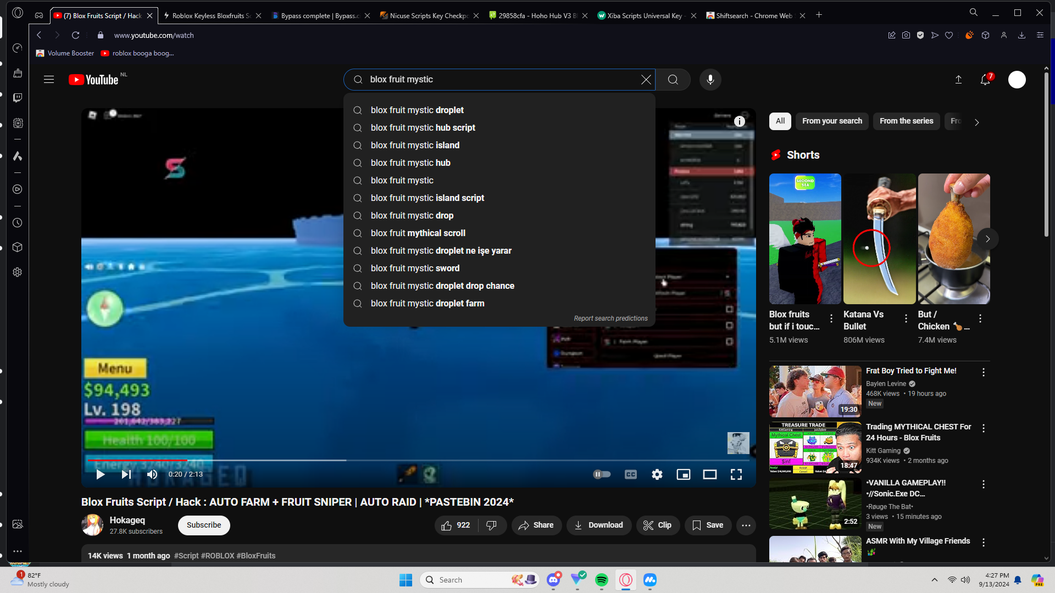Screen dimensions: 1055x593
Task: Seek the video using the progress bar
Action: (x=419, y=460)
